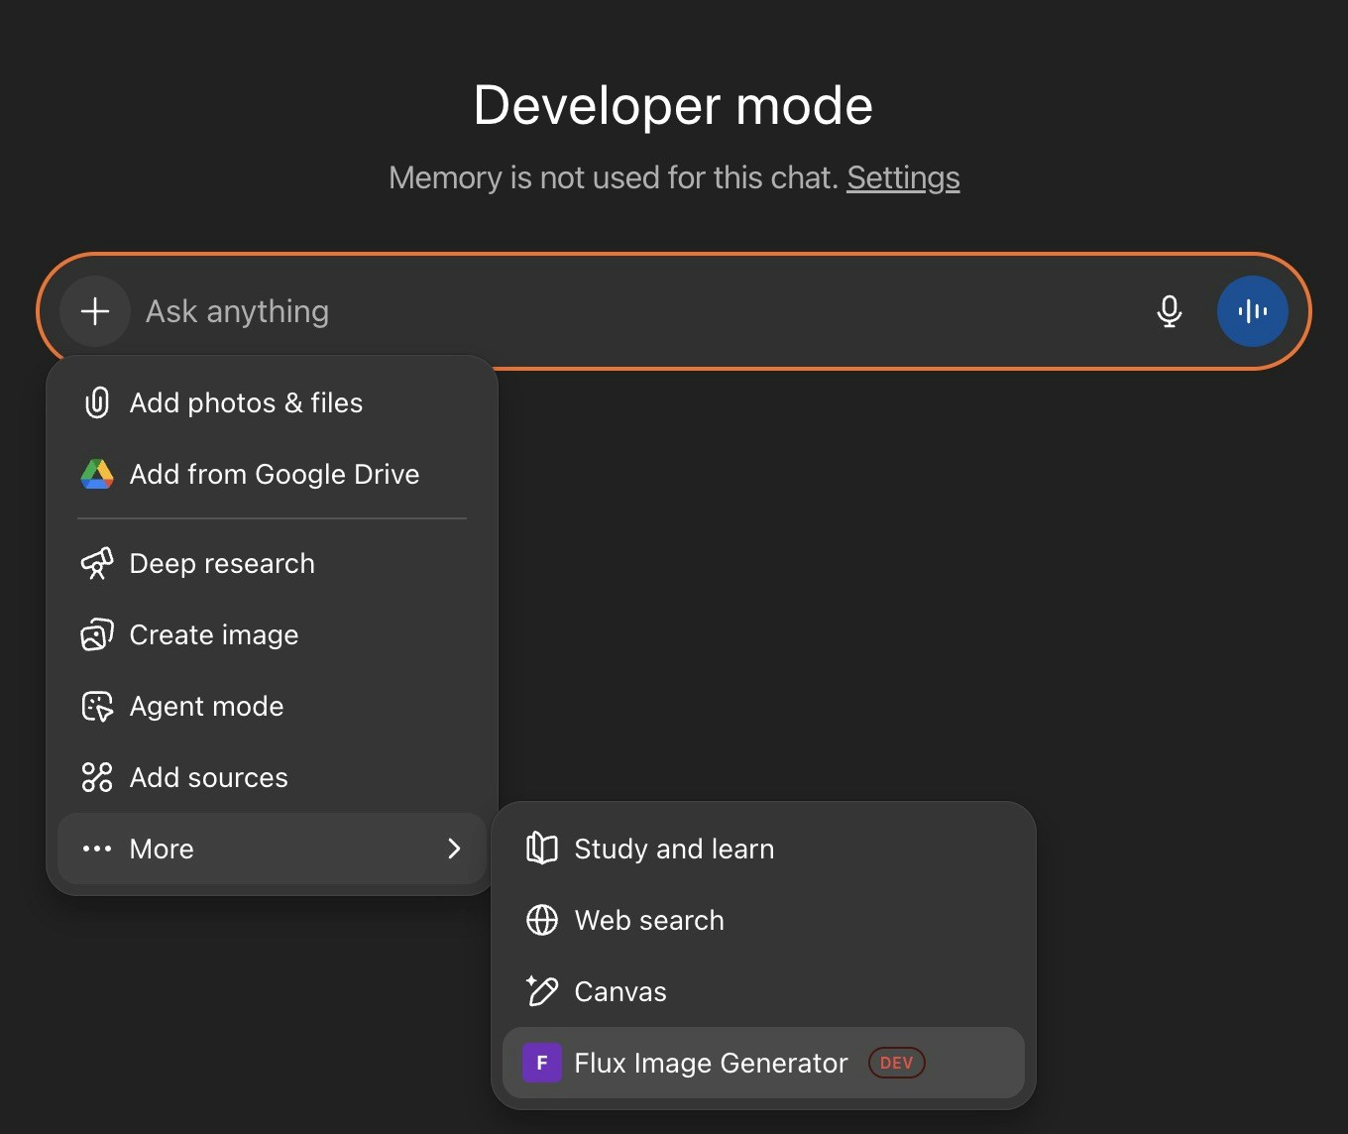Click the microphone dictation icon
Viewport: 1348px width, 1134px height.
pyautogui.click(x=1170, y=311)
